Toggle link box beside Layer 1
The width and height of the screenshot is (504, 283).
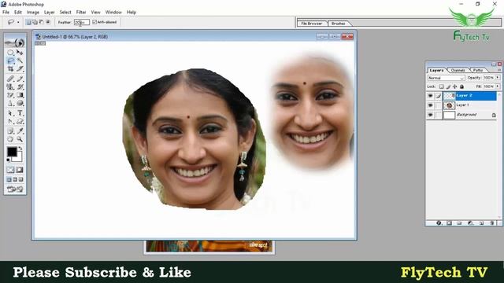(439, 105)
